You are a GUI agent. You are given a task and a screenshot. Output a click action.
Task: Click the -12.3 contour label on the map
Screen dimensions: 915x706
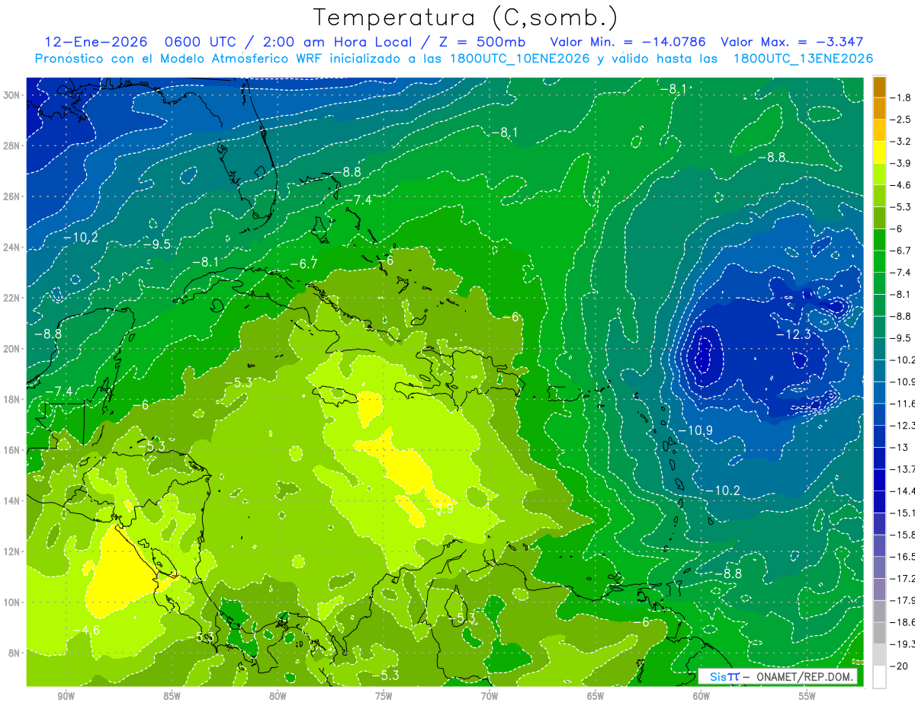pyautogui.click(x=792, y=334)
